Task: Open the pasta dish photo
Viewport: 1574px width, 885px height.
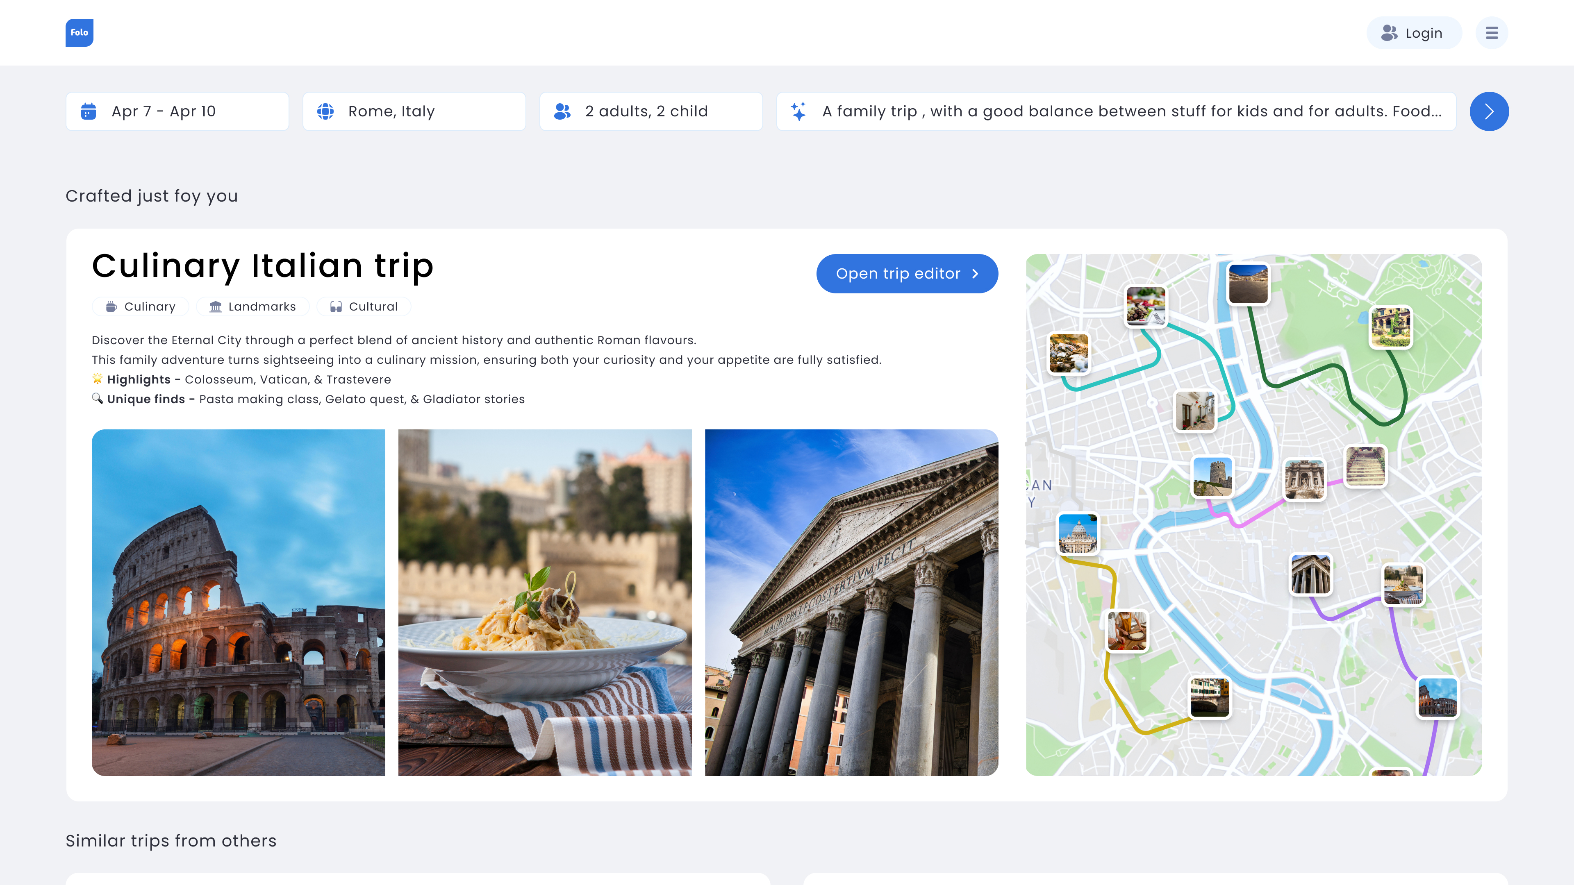Action: tap(544, 602)
